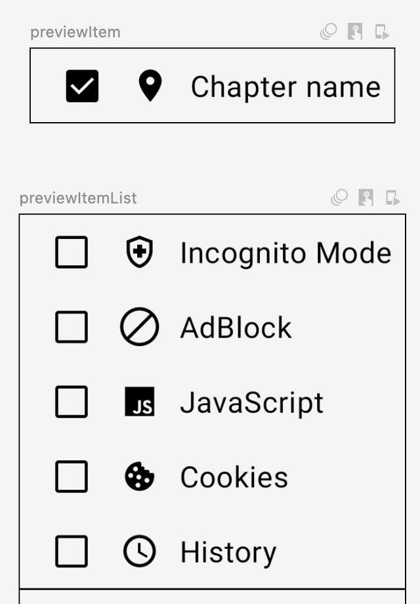This screenshot has height=604, width=420.
Task: Check the JavaScript checkbox
Action: 72,402
